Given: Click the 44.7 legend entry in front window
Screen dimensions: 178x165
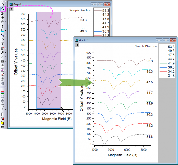Looking at the screenshot, I should [167, 59].
